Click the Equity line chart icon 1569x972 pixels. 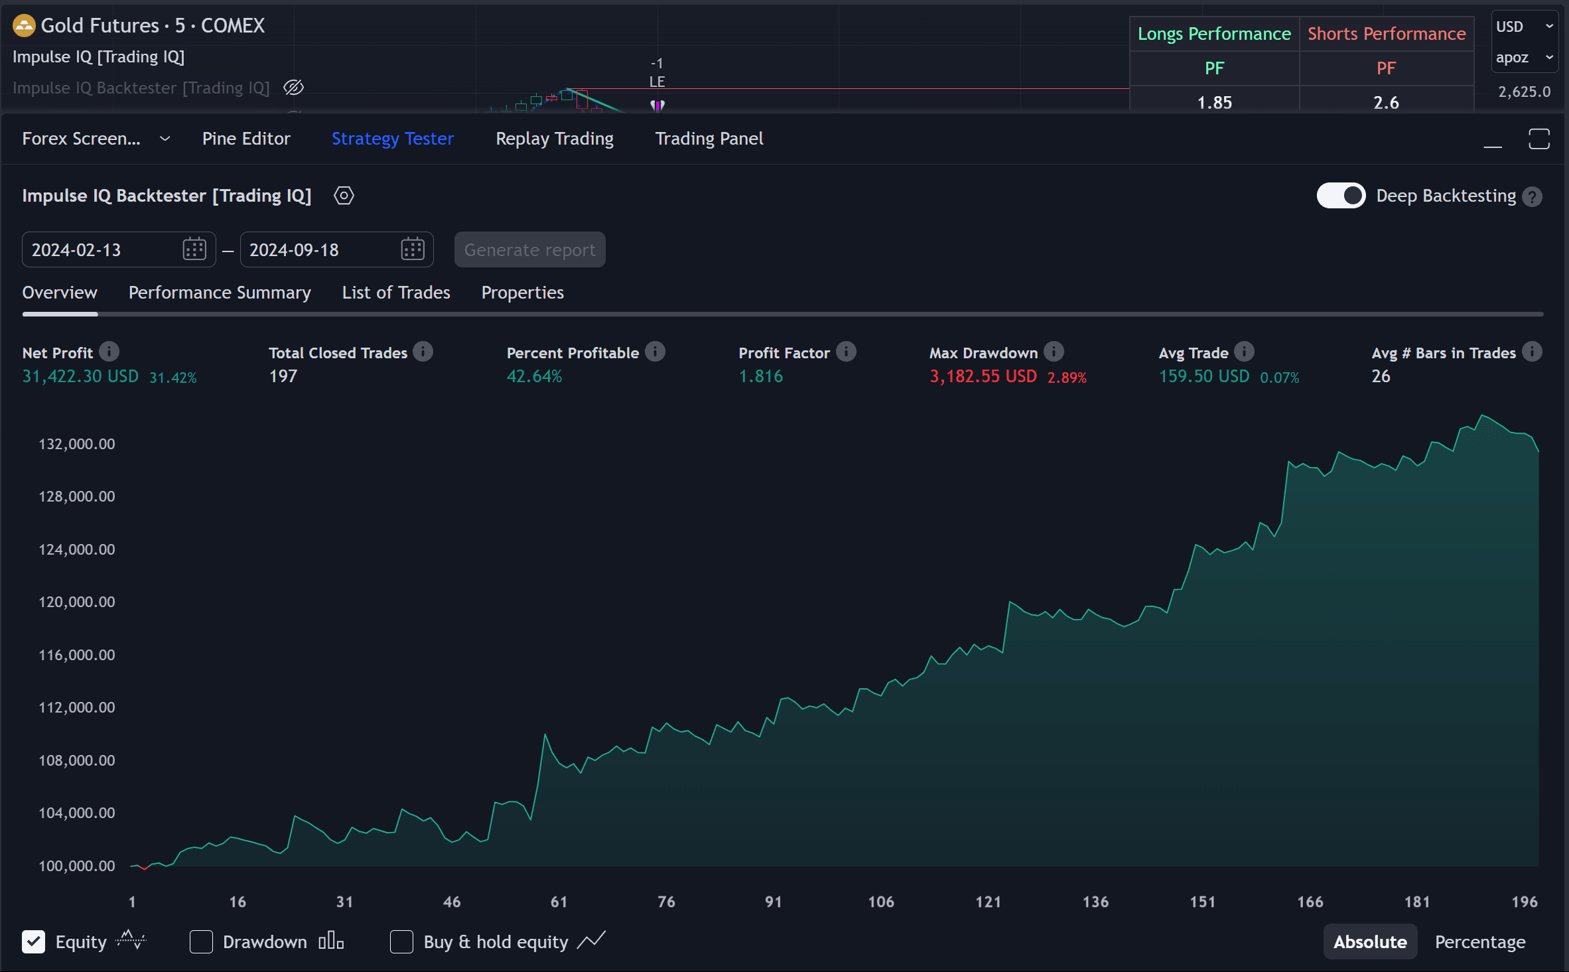(x=131, y=940)
